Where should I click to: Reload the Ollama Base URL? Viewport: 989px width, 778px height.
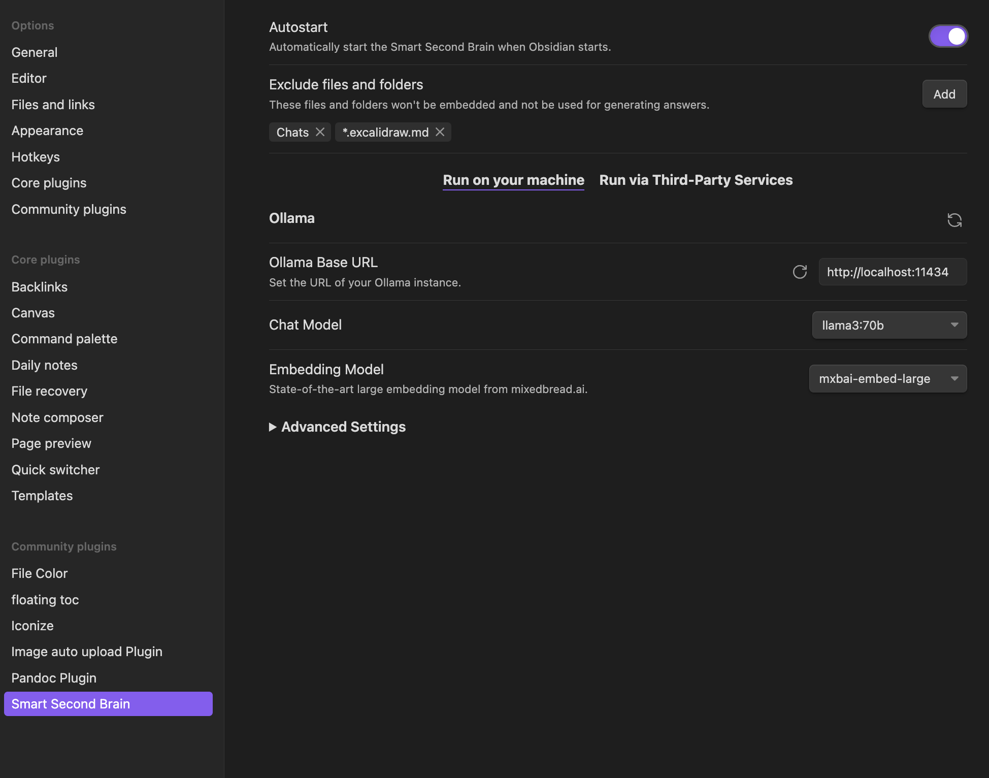tap(800, 272)
